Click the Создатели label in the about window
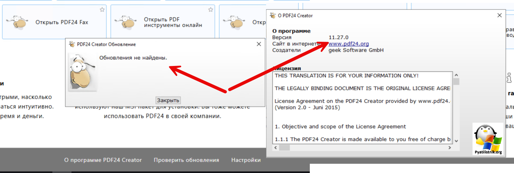Screen dimensions: 514x173 (286, 50)
